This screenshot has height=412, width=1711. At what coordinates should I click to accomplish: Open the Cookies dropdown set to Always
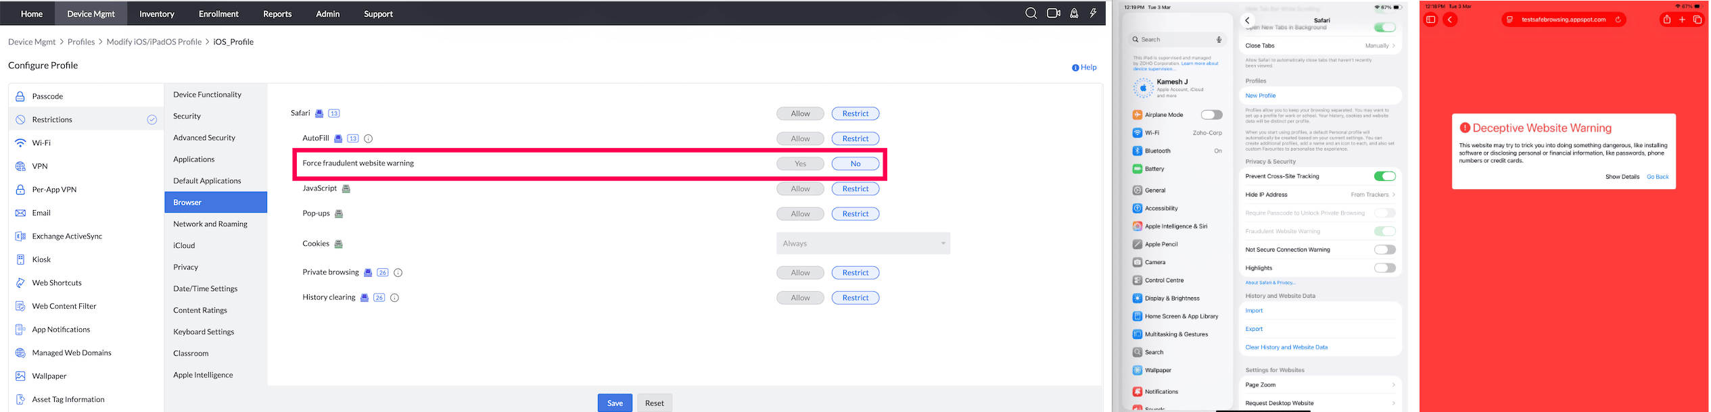pos(863,243)
